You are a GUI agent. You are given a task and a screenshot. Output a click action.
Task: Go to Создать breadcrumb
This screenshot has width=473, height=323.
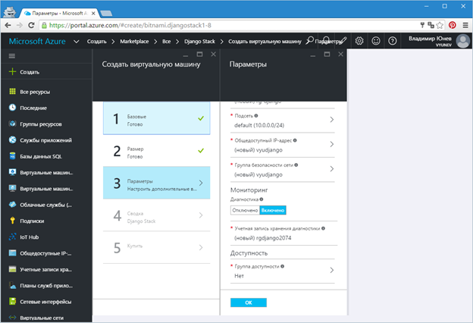coord(96,42)
